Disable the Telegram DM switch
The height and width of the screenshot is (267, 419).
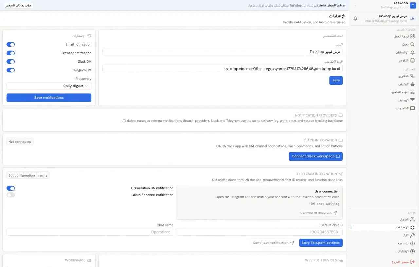[x=11, y=70]
